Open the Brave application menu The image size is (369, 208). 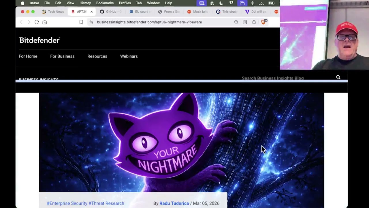[x=34, y=3]
